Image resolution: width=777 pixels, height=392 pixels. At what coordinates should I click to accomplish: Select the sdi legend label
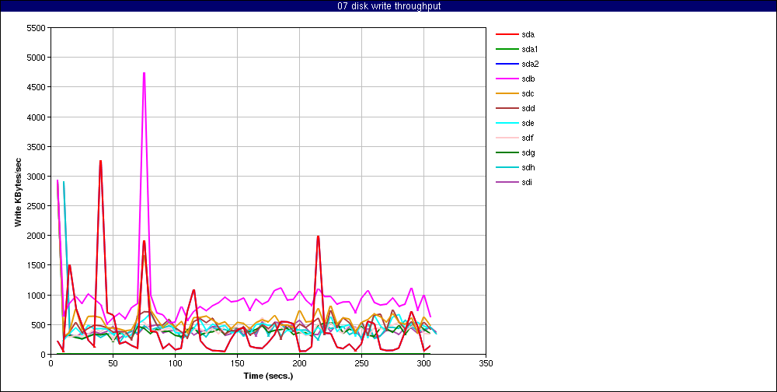(527, 183)
